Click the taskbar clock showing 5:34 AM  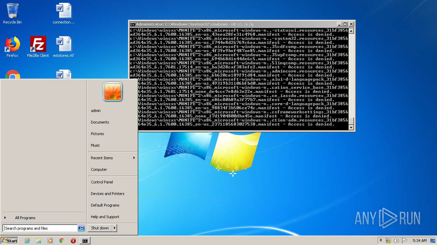(420, 241)
